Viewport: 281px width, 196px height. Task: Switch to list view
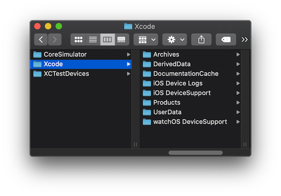click(93, 40)
